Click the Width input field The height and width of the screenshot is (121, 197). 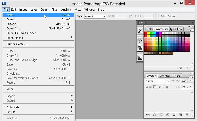[121, 16]
